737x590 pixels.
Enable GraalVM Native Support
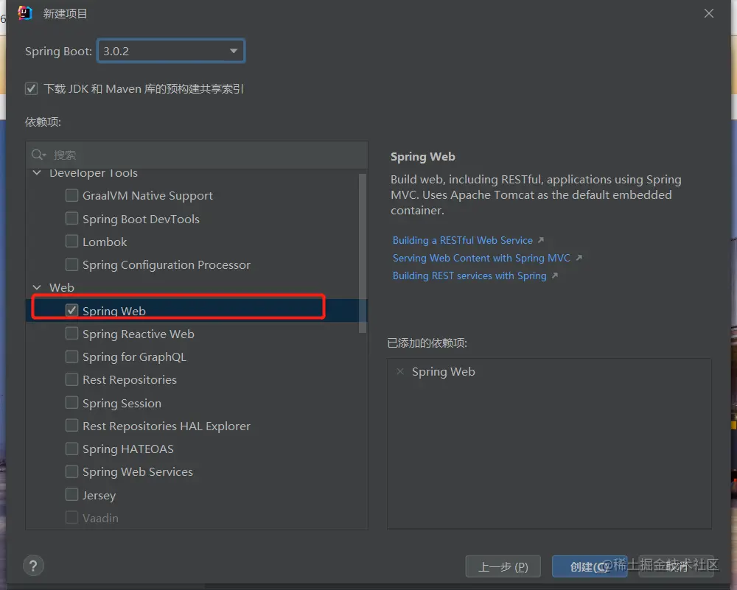[x=72, y=195]
